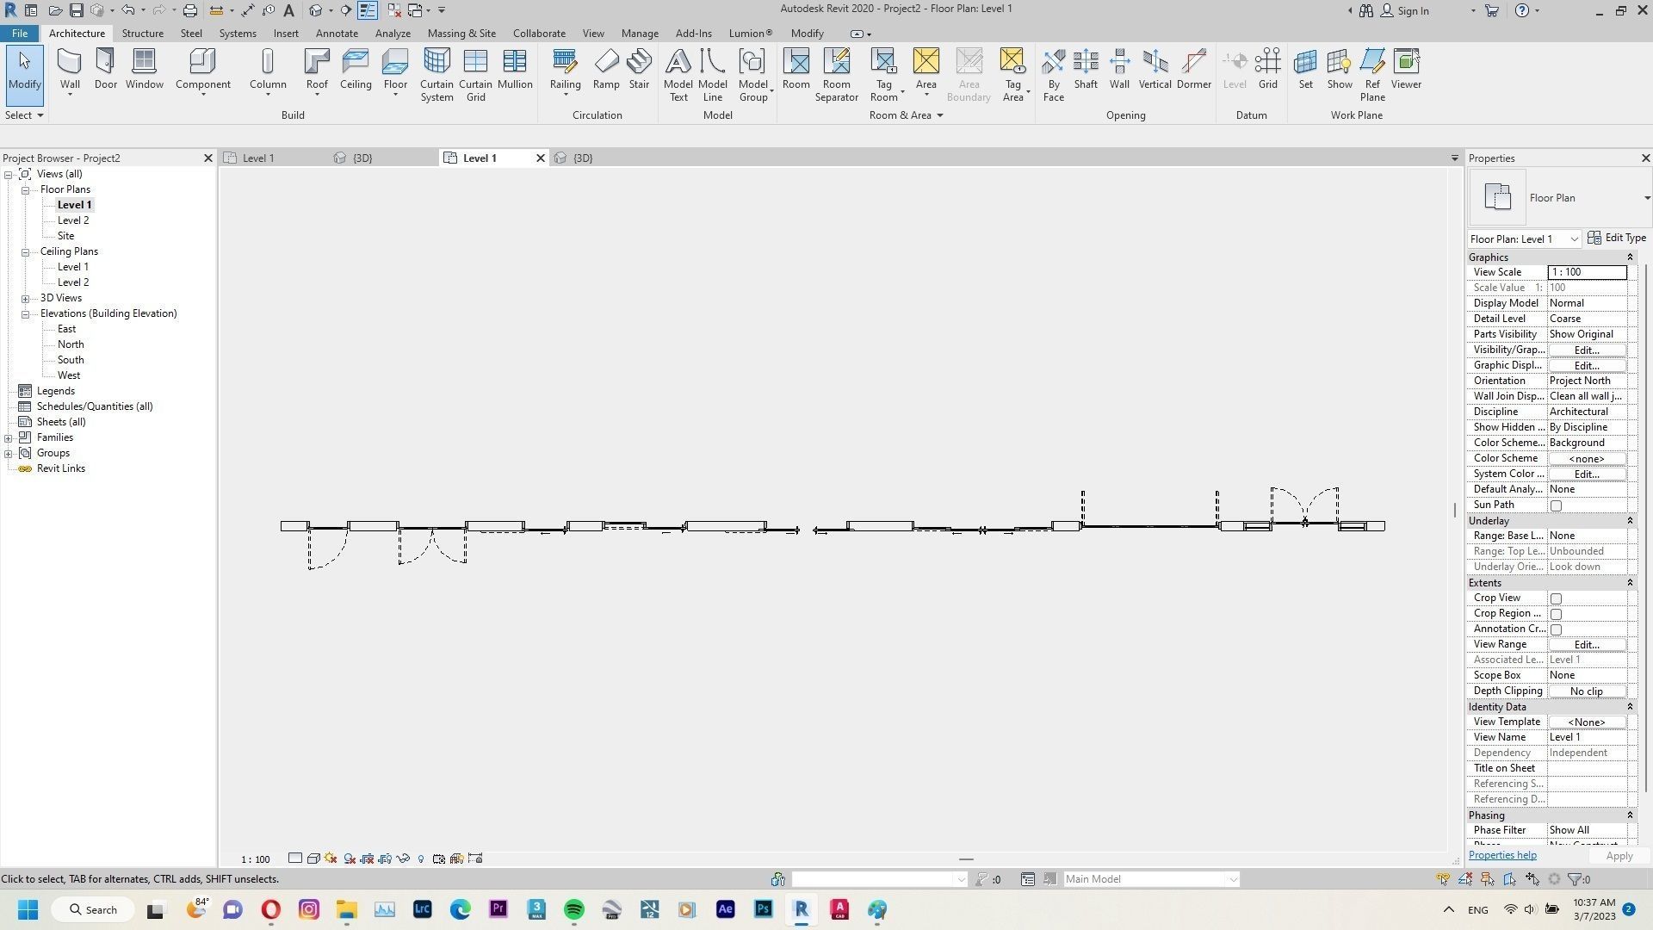The height and width of the screenshot is (930, 1653).
Task: Click the Edit Type button
Action: [1617, 239]
